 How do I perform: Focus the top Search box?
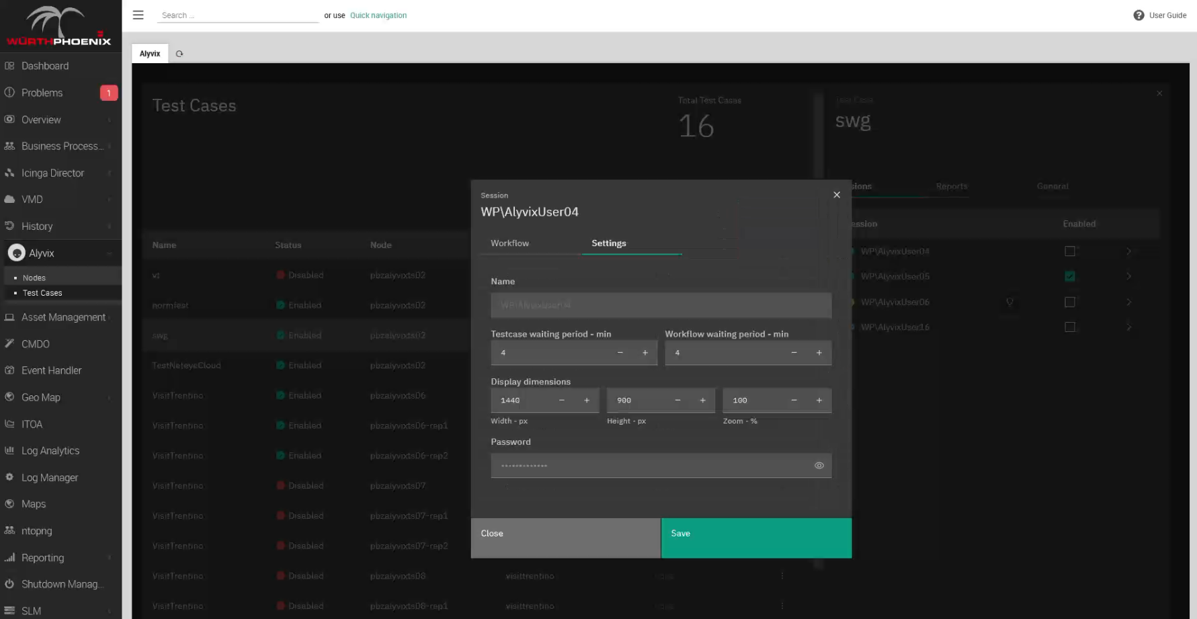[238, 15]
